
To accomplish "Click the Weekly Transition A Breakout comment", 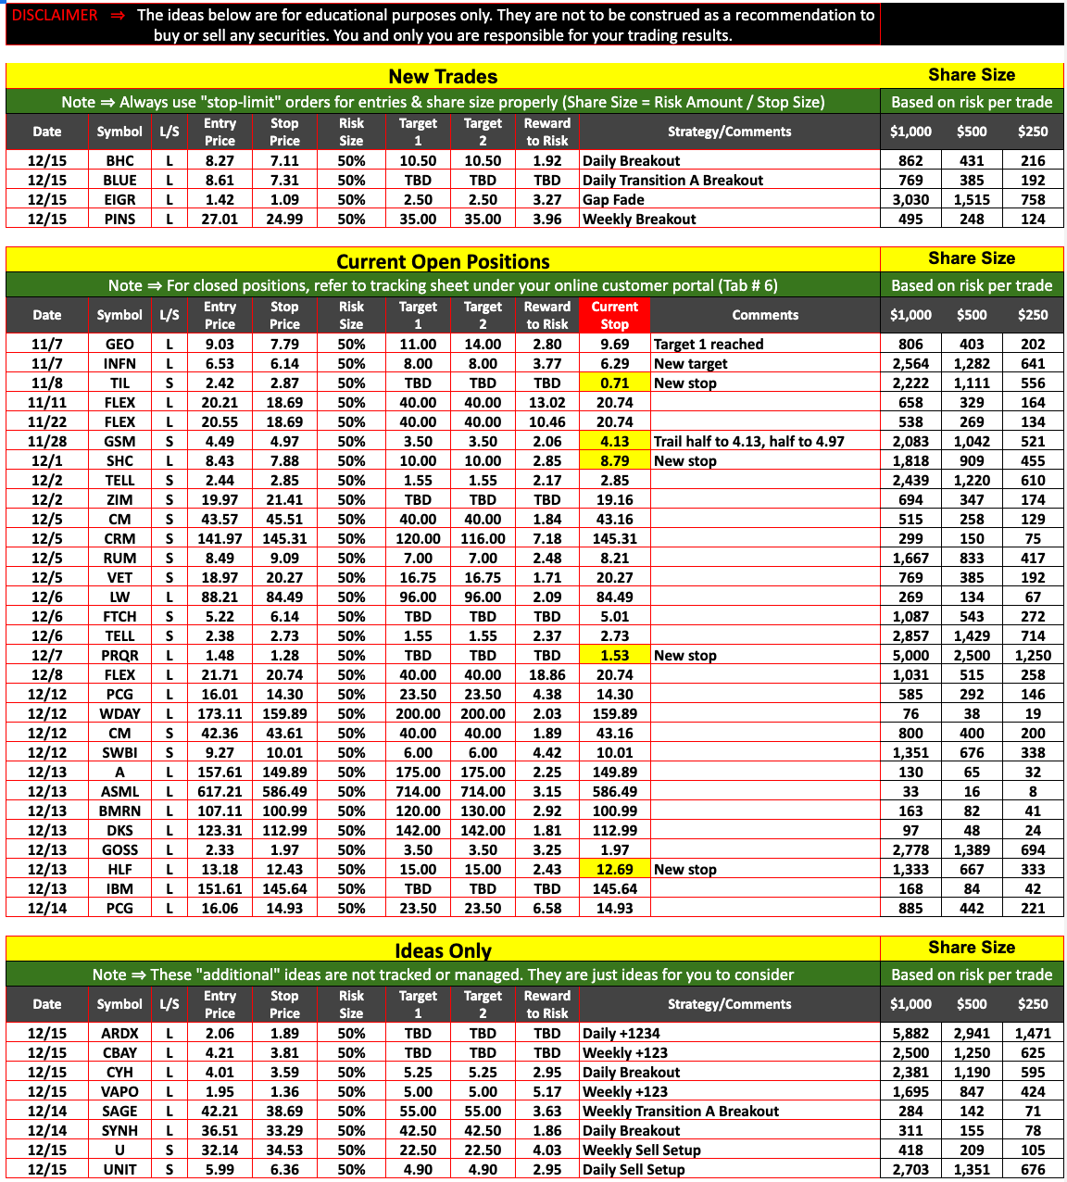I will 680,1111.
